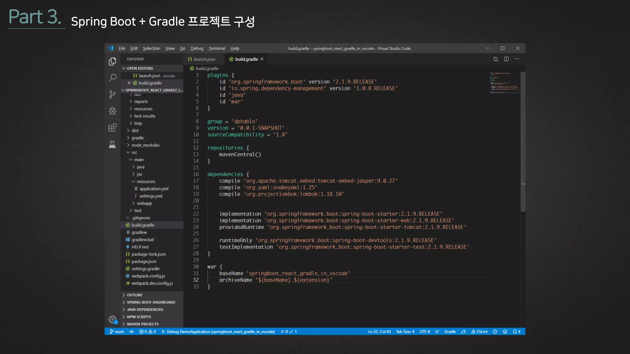Start Debug DemoApplication from status bar

pos(218,332)
